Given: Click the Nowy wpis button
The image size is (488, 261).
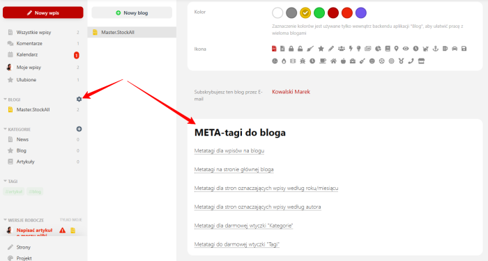Looking at the screenshot, I should 43,13.
